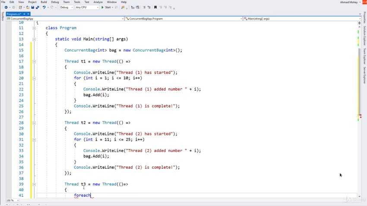Open the File menu
The image size is (367, 206).
[x=3, y=2]
